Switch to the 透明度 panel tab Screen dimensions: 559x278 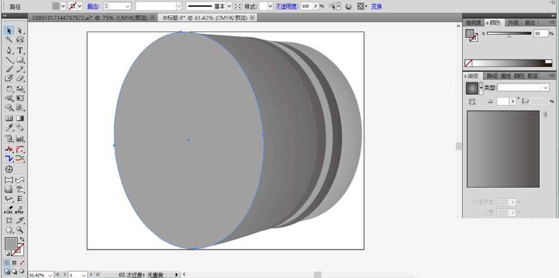click(473, 22)
